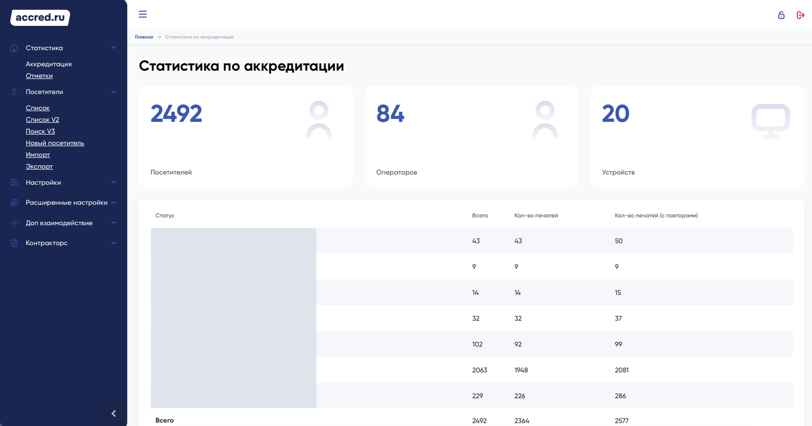Click total value 2364
Viewport: 812px width, 426px height.
(522, 421)
